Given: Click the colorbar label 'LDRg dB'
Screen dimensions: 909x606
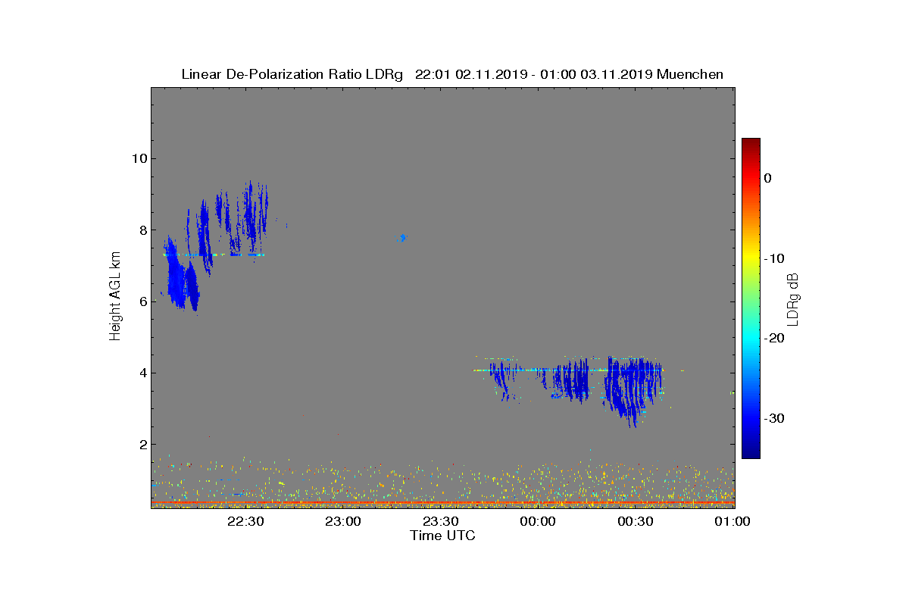Looking at the screenshot, I should (793, 298).
